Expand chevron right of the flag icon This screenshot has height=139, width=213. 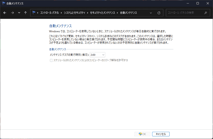point(38,13)
